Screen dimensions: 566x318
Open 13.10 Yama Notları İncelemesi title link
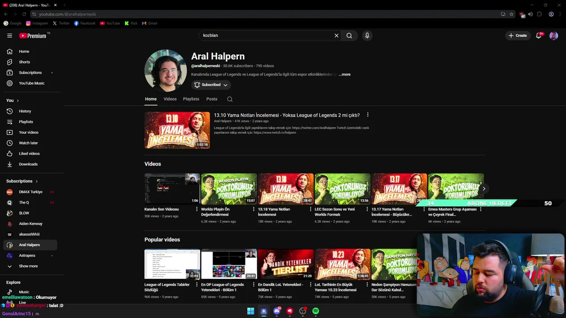click(287, 115)
